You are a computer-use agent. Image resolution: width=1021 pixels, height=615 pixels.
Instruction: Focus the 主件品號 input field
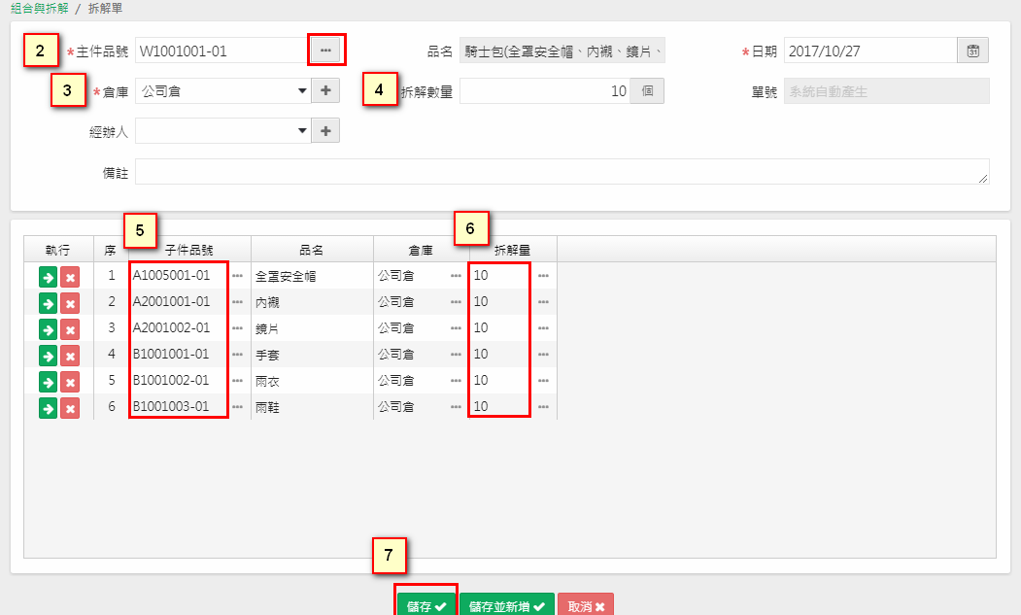coord(222,51)
